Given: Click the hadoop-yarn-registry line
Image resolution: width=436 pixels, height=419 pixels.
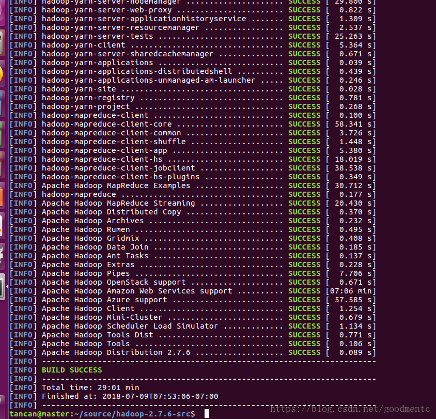Looking at the screenshot, I should click(192, 98).
